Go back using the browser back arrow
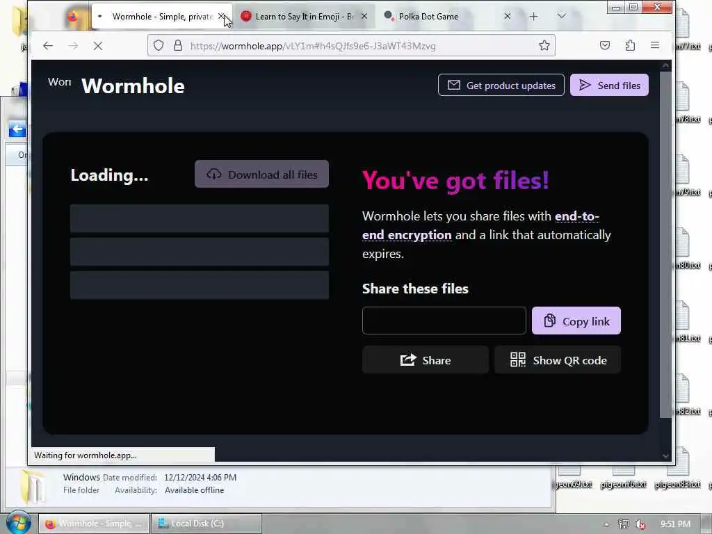 [48, 45]
